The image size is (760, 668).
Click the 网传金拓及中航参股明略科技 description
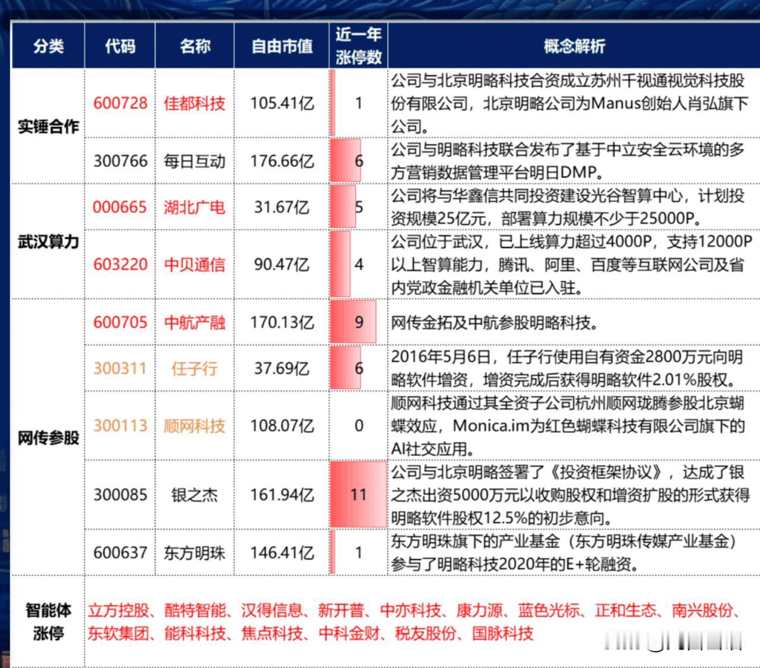click(495, 322)
